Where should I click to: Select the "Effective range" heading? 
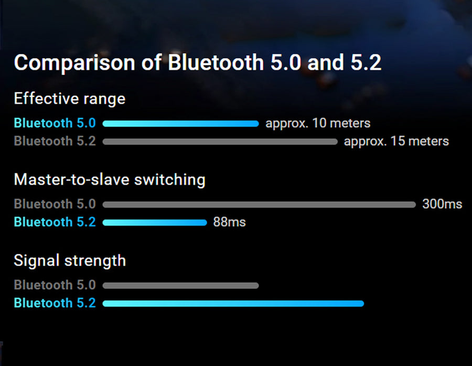69,99
